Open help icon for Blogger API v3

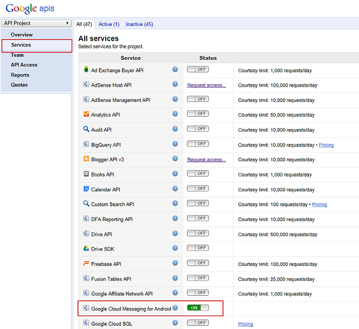coord(175,159)
